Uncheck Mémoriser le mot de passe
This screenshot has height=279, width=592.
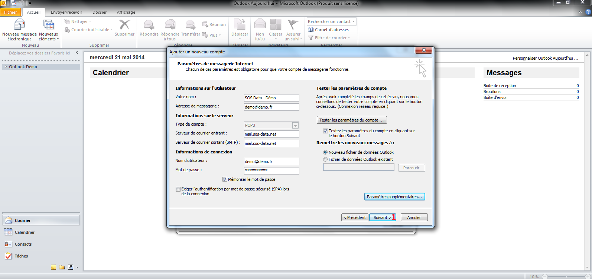[x=225, y=179]
